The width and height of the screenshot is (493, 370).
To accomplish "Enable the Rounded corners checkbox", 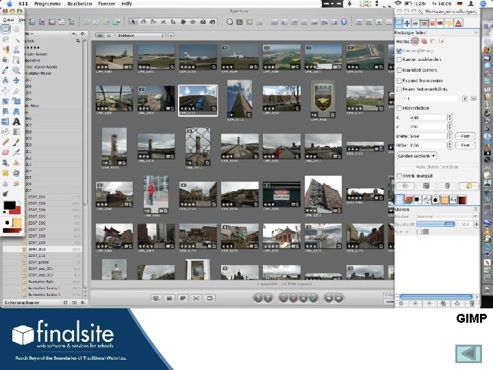I will point(399,70).
